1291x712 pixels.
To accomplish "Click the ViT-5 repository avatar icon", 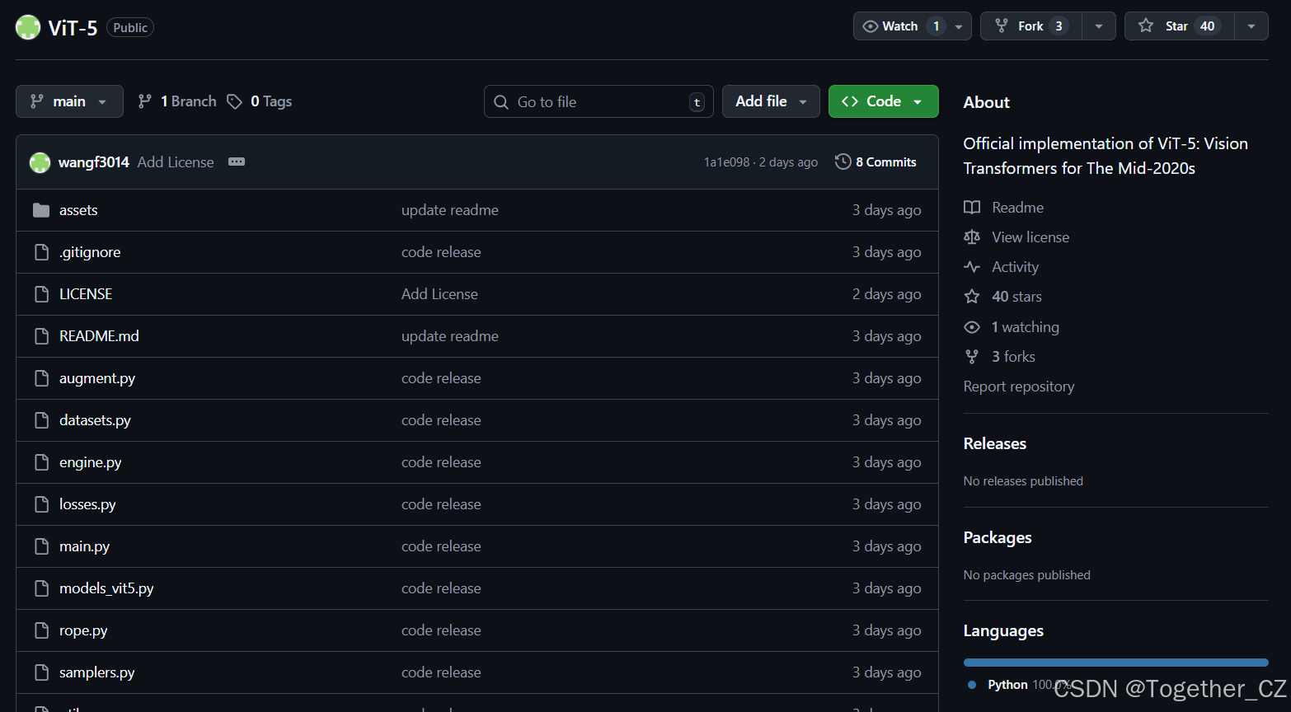I will (x=28, y=27).
